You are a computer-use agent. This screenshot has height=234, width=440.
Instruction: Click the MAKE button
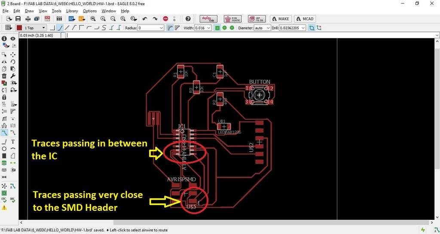point(281,19)
